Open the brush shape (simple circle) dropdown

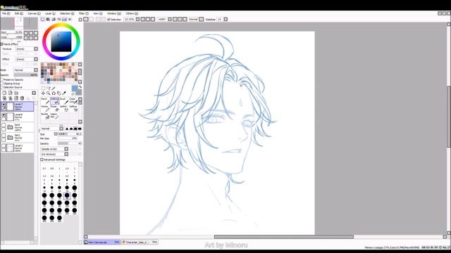pos(66,149)
